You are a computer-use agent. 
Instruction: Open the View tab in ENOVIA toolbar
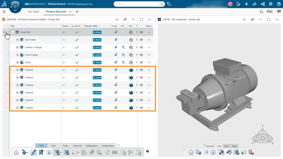point(53,146)
